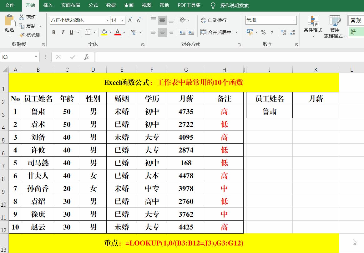Click the Name Box showing K3
The width and height of the screenshot is (364, 253).
17,57
